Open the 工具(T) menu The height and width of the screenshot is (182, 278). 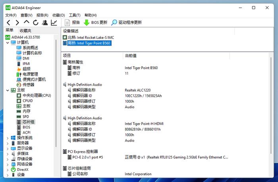pyautogui.click(x=75, y=15)
